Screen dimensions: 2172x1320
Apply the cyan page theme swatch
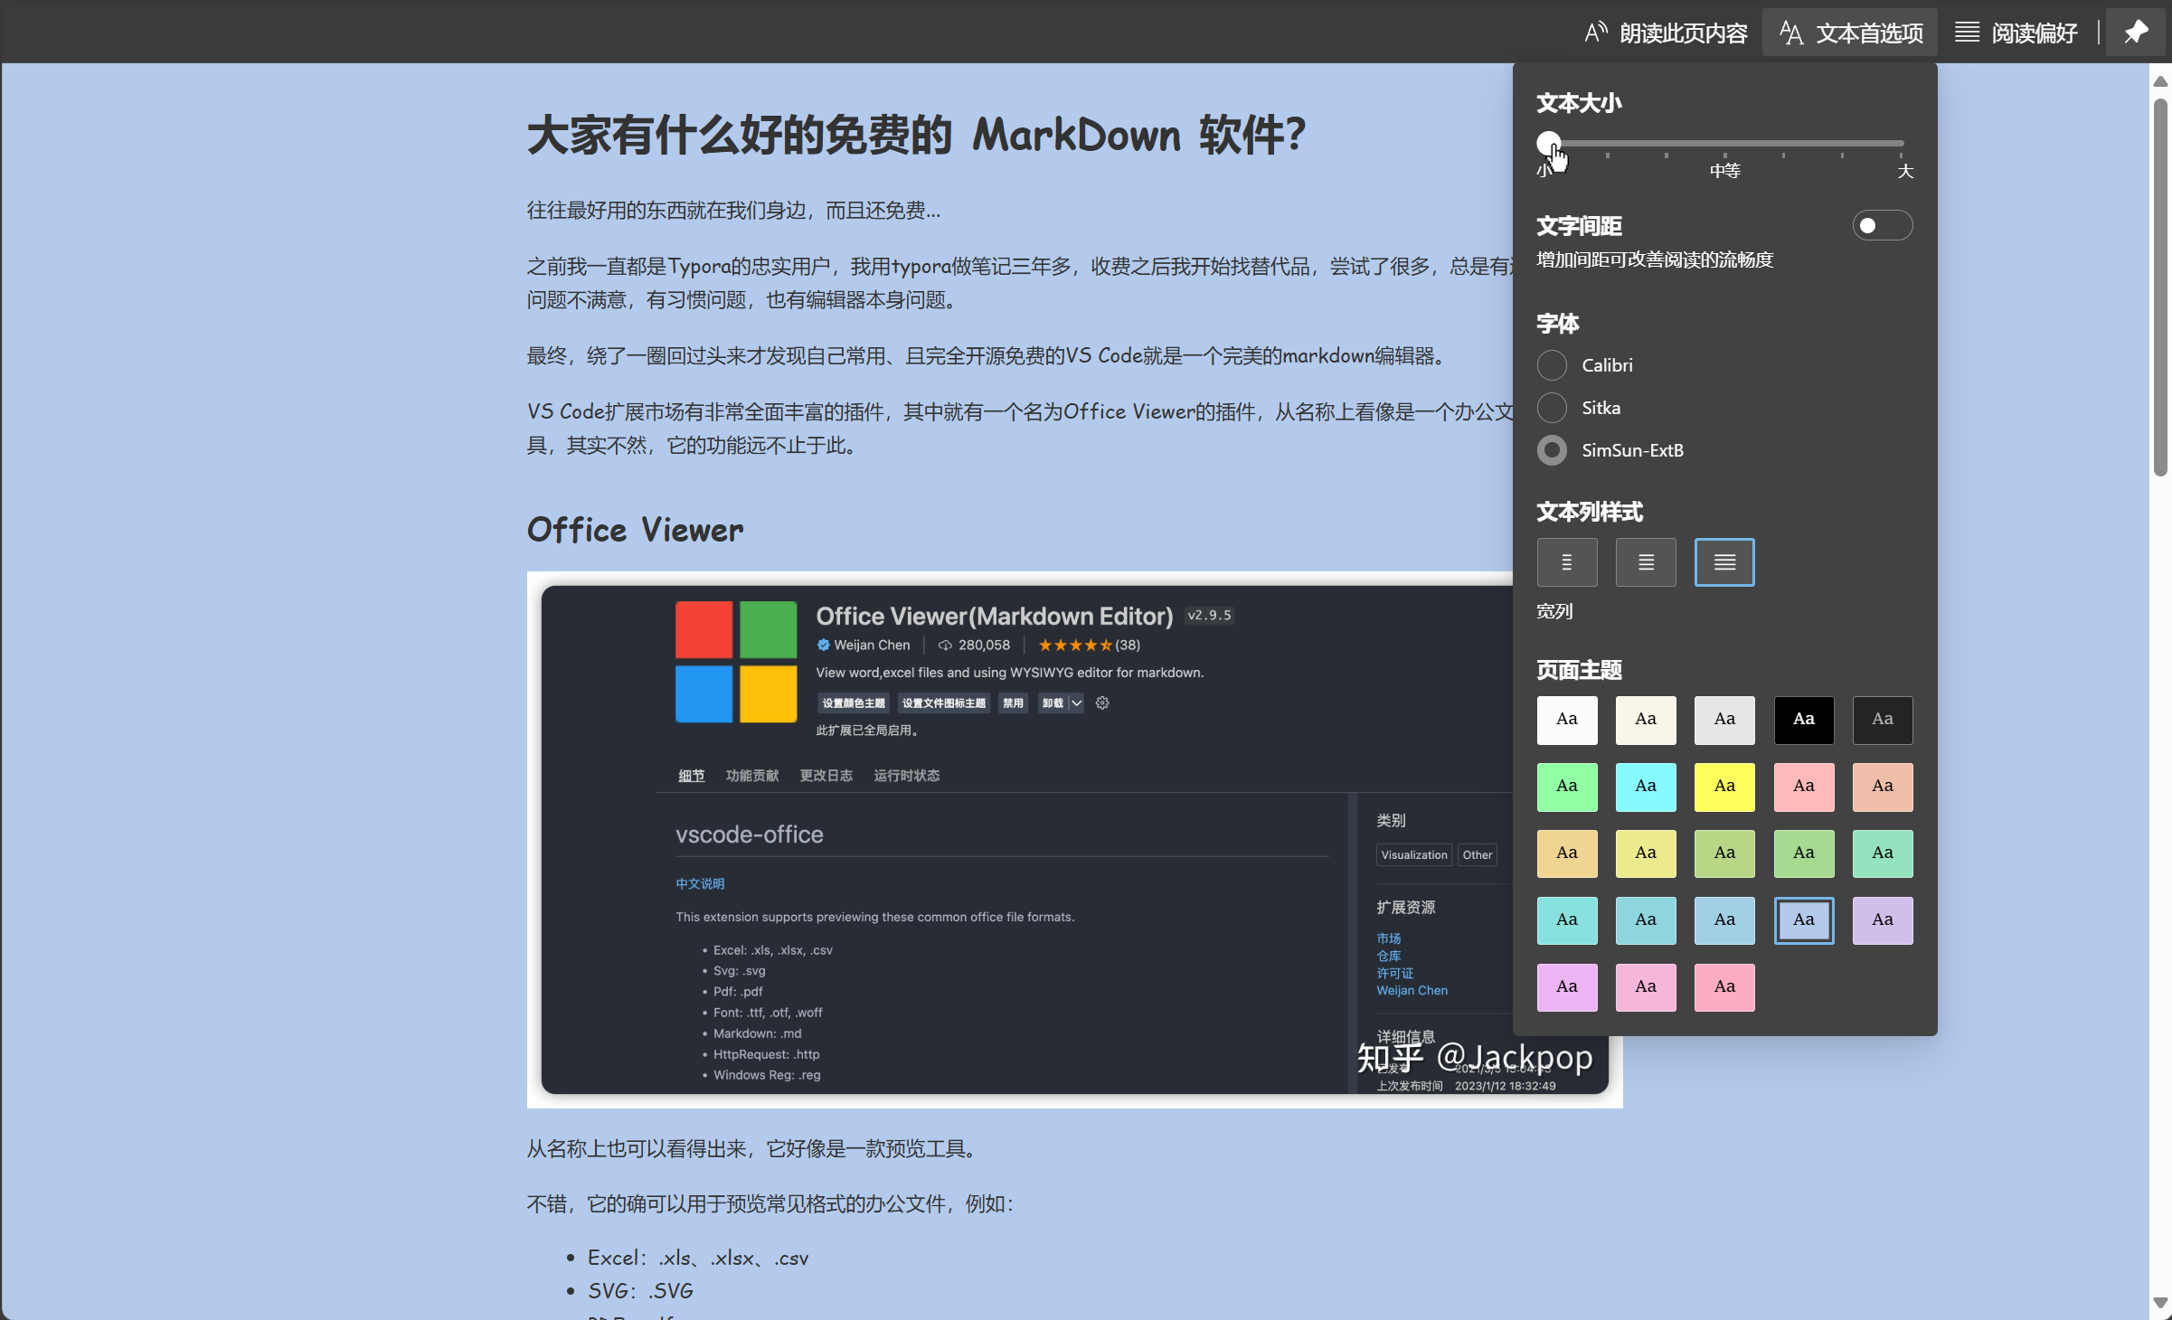[x=1646, y=787]
